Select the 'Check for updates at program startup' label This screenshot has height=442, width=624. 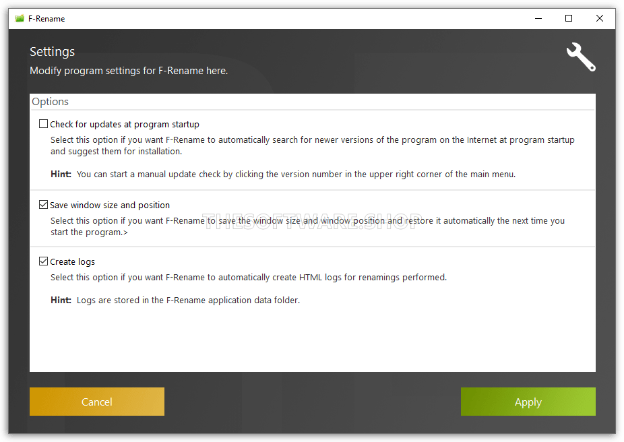pos(125,124)
